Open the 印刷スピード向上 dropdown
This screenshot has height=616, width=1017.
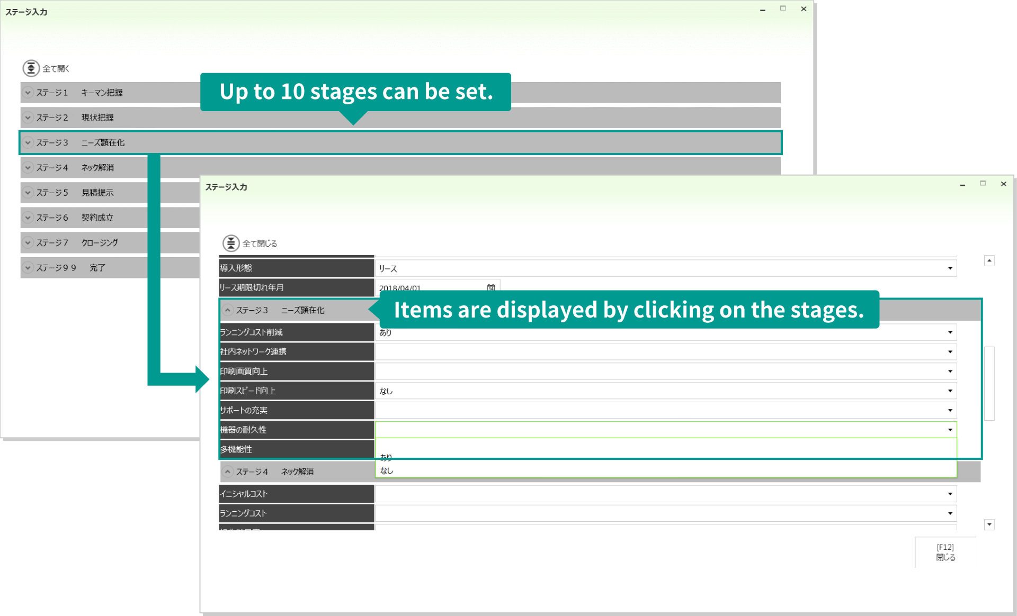(950, 391)
